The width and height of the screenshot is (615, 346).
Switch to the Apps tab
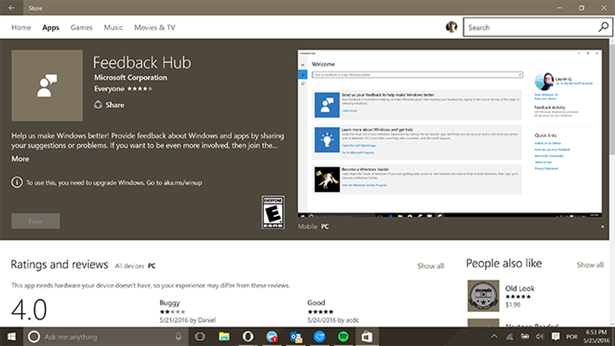click(x=51, y=27)
